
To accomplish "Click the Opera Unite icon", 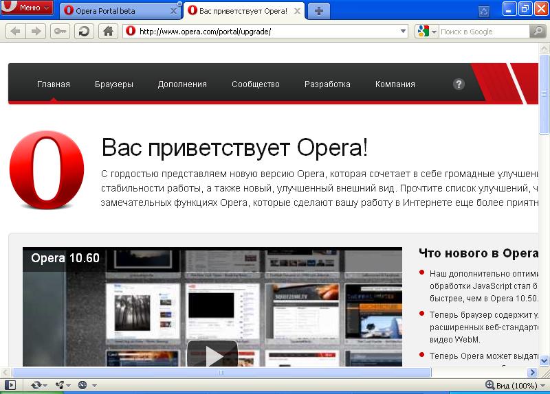I will (60, 385).
